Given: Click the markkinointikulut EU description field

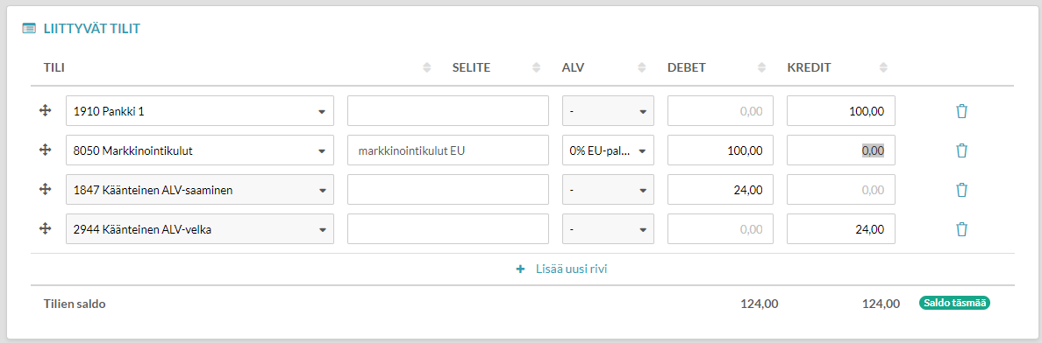Looking at the screenshot, I should click(448, 150).
